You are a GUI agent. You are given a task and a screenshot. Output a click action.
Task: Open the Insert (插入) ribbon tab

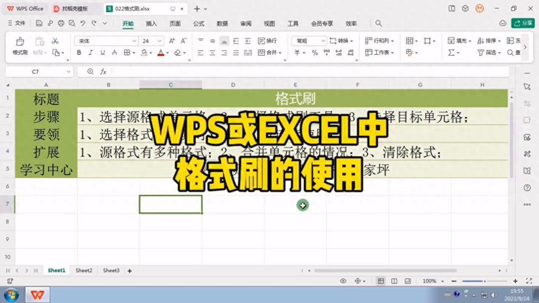pos(152,24)
